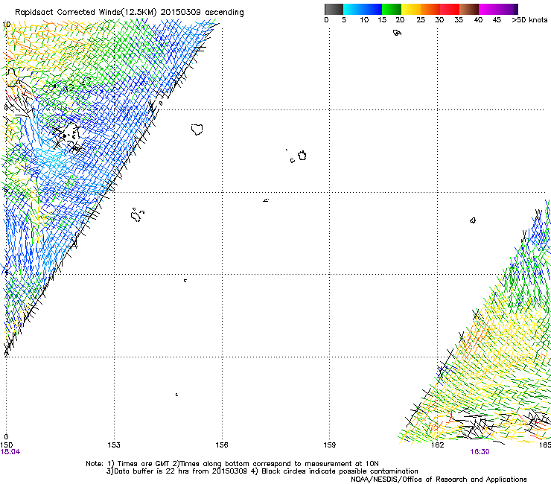551x484 pixels.
Task: Pick the red 30-35 knots legend segment
Action: (450, 9)
